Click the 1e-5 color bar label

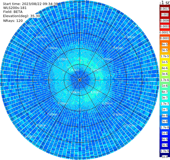(165, 62)
